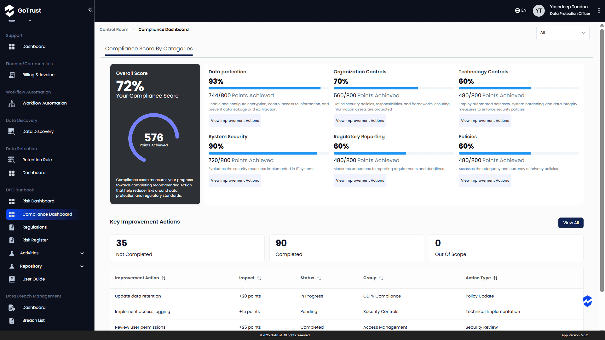
Task: Click the Regulations document icon
Action: pos(12,227)
